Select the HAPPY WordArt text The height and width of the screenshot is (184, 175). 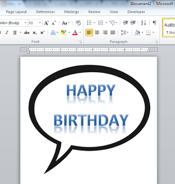[x=91, y=91]
